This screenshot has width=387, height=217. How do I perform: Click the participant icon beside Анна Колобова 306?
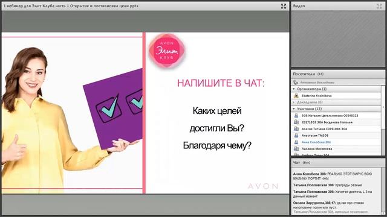pos(296,142)
